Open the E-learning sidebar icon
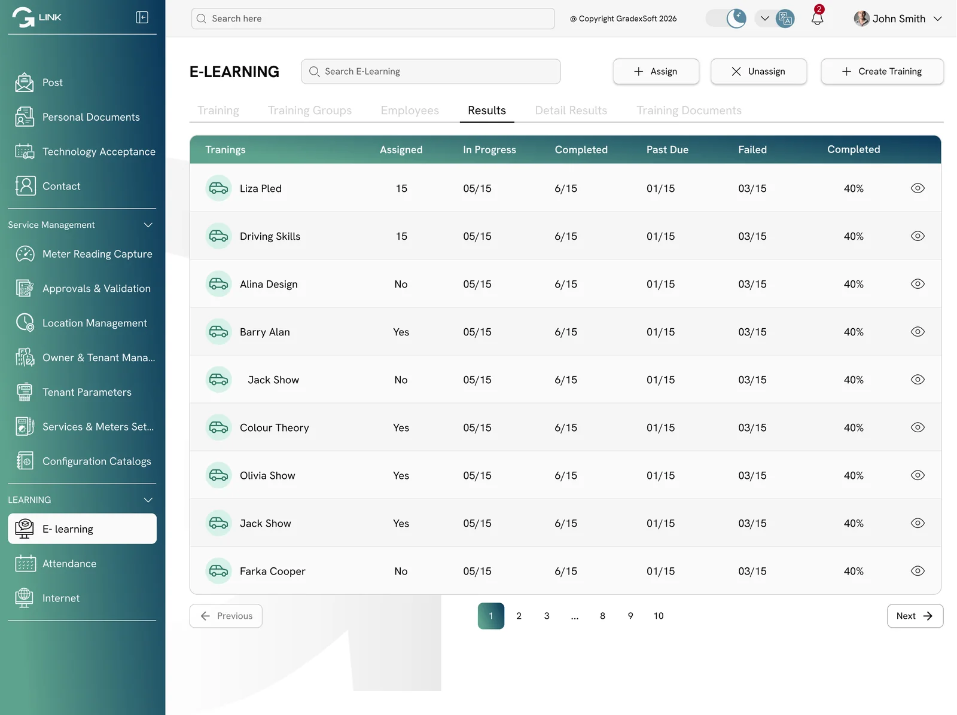The image size is (957, 715). [25, 528]
